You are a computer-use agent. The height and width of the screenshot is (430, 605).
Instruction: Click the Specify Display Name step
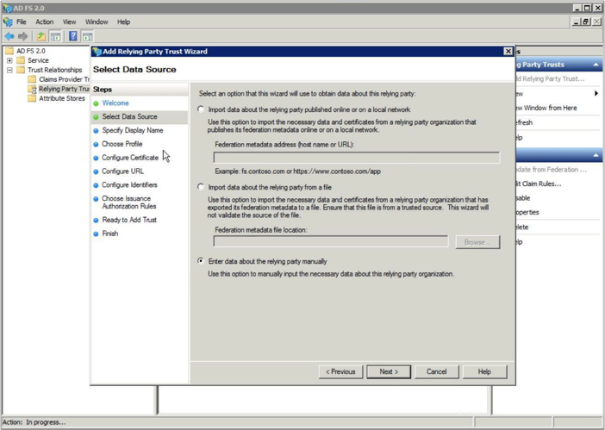(x=133, y=130)
